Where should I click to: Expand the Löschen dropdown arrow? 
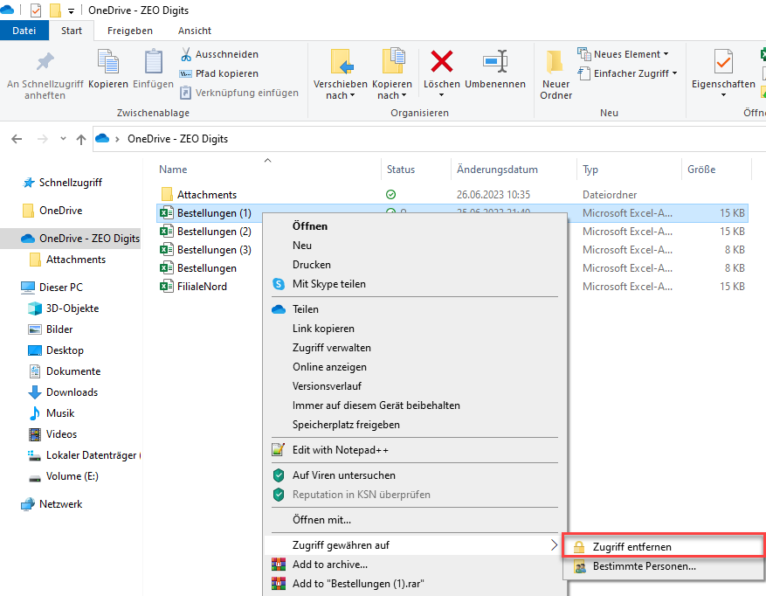442,95
